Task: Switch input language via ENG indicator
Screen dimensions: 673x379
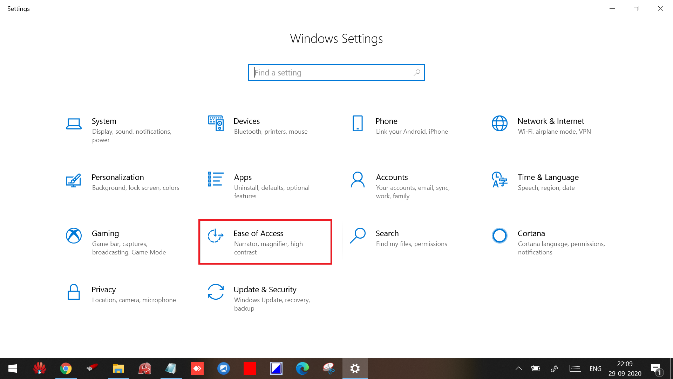Action: tap(595, 369)
